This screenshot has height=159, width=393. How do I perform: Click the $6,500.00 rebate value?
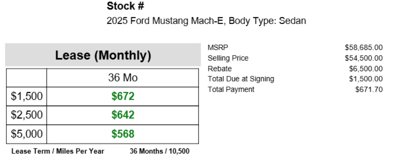(366, 69)
